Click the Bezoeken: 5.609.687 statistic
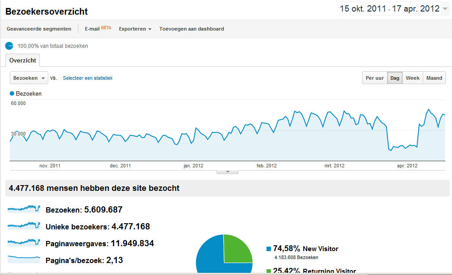452x275 pixels. [84, 209]
